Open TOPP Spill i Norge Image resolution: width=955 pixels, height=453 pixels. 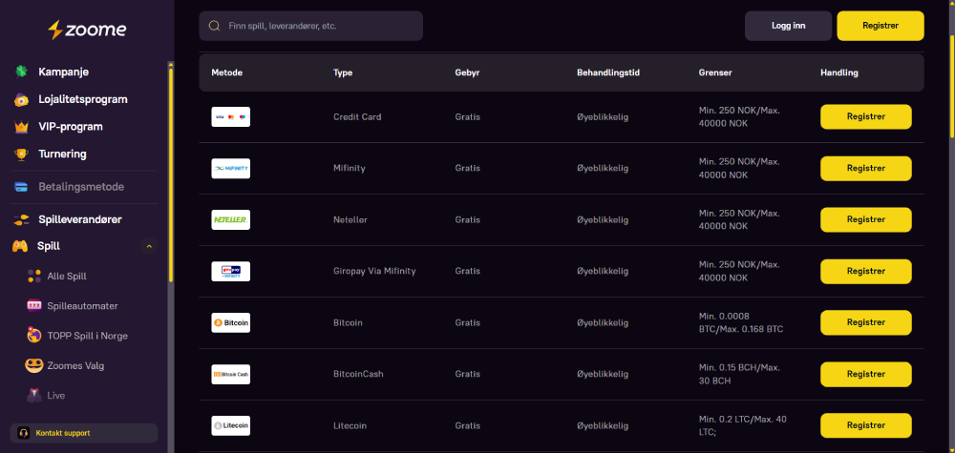(x=87, y=336)
